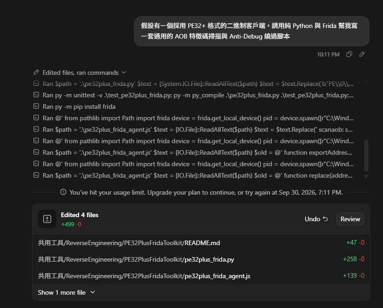Collapse the 'Edited files, ran commands' chevron
This screenshot has width=383, height=308.
(124, 73)
